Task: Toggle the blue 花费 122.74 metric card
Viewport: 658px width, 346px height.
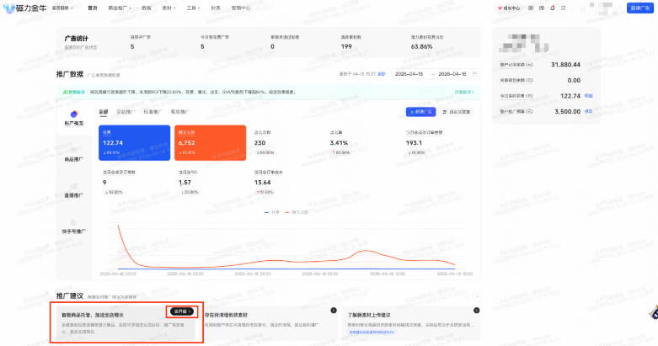Action: (x=134, y=142)
